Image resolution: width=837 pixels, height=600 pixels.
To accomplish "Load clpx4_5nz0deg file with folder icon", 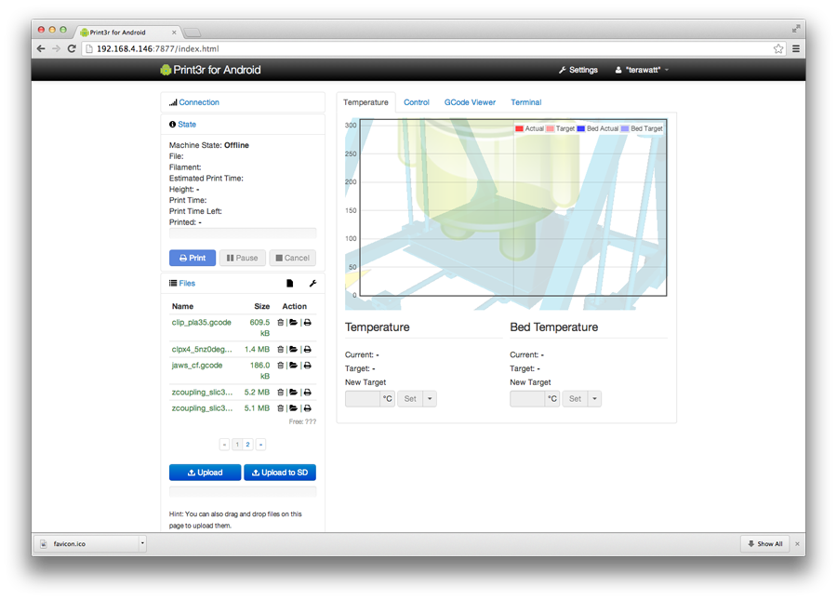I will pyautogui.click(x=293, y=349).
